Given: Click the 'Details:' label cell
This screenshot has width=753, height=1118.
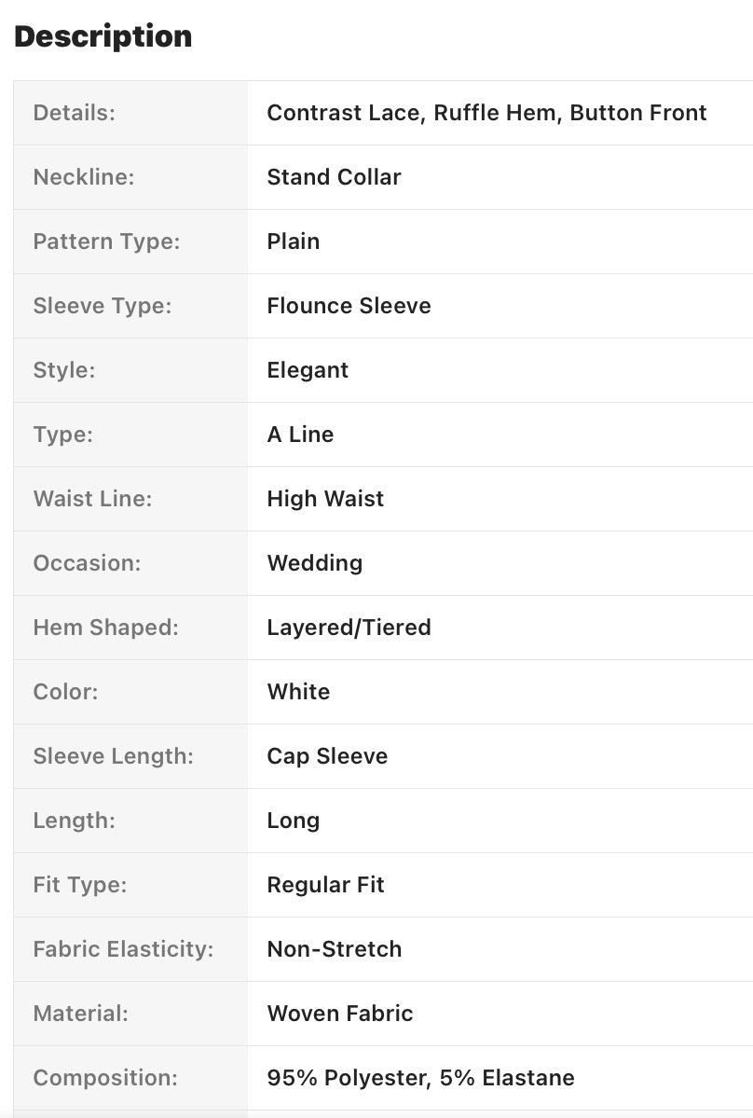Looking at the screenshot, I should [x=74, y=113].
